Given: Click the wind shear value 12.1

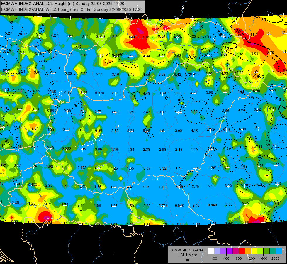Looking at the screenshot, I should (269, 34).
